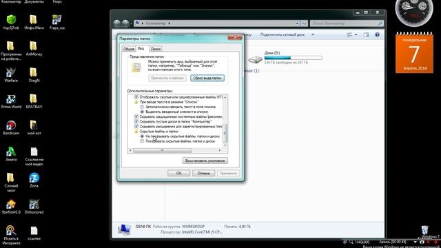441x248 pixels.
Task: Click the Сброс вида папок button
Action: [x=207, y=78]
